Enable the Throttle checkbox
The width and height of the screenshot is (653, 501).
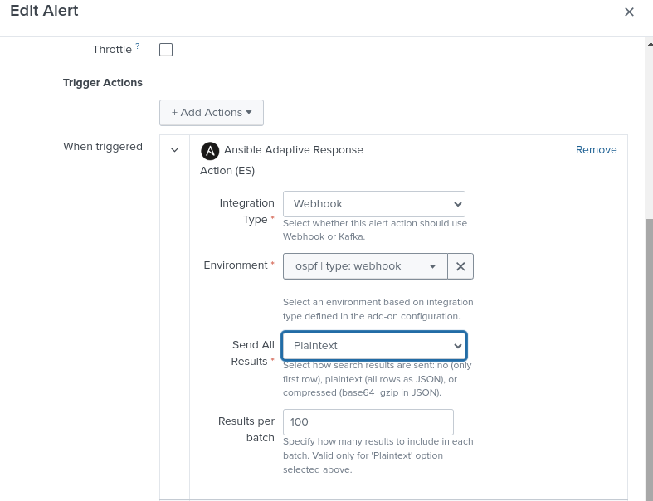[x=166, y=50]
